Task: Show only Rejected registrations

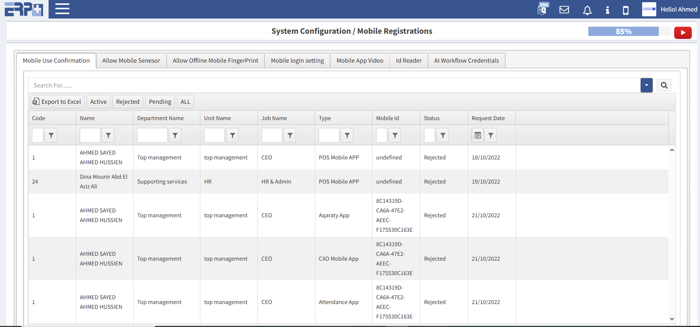Action: pyautogui.click(x=128, y=102)
